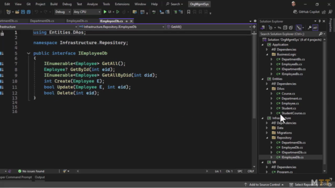
Task: Click the editor horizontal scrollbar track
Action: click(142, 171)
